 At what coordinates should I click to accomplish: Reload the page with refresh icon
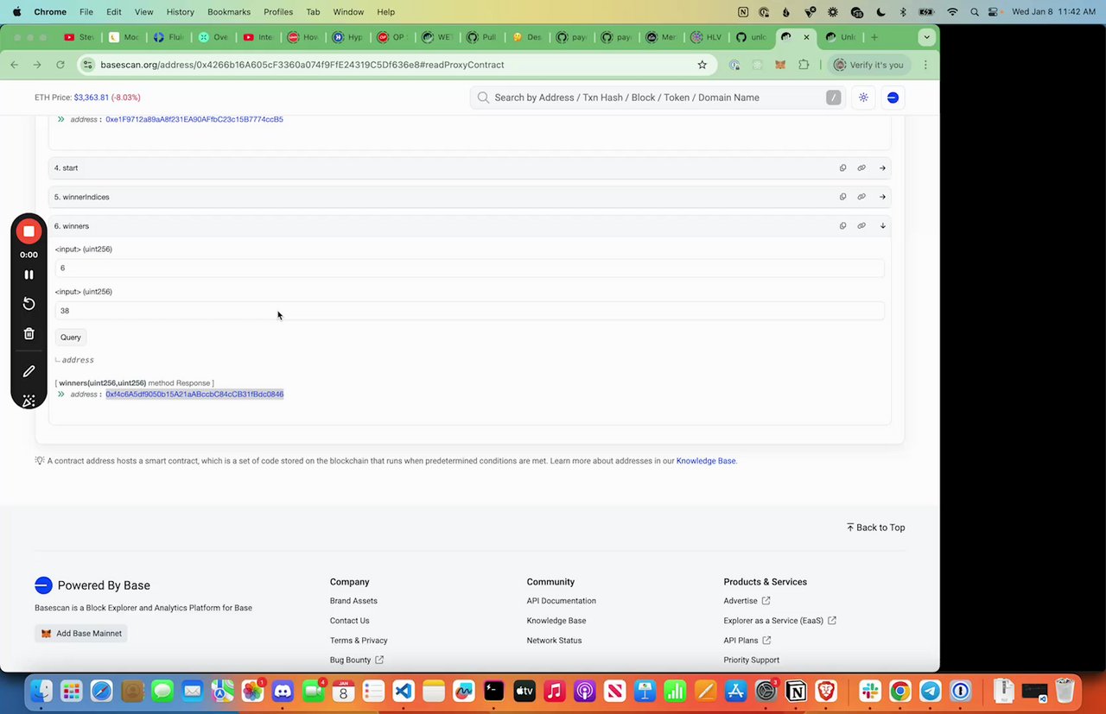[60, 65]
